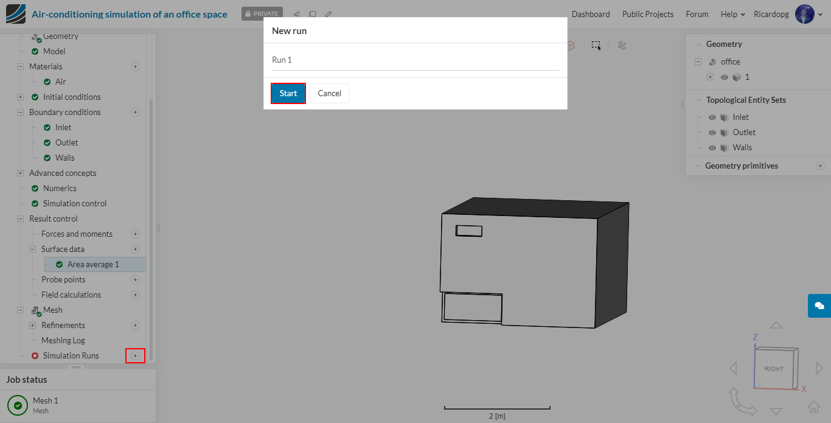
Task: Expand solid 1 under office
Action: (x=710, y=77)
